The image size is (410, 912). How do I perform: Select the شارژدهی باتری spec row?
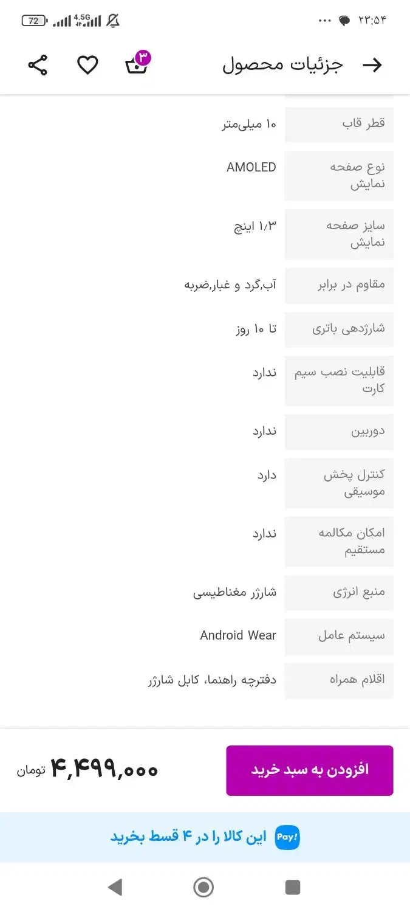pos(338,329)
